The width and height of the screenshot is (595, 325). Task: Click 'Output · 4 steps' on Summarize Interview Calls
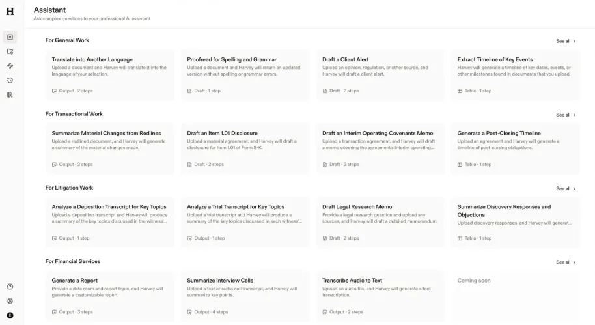208,312
